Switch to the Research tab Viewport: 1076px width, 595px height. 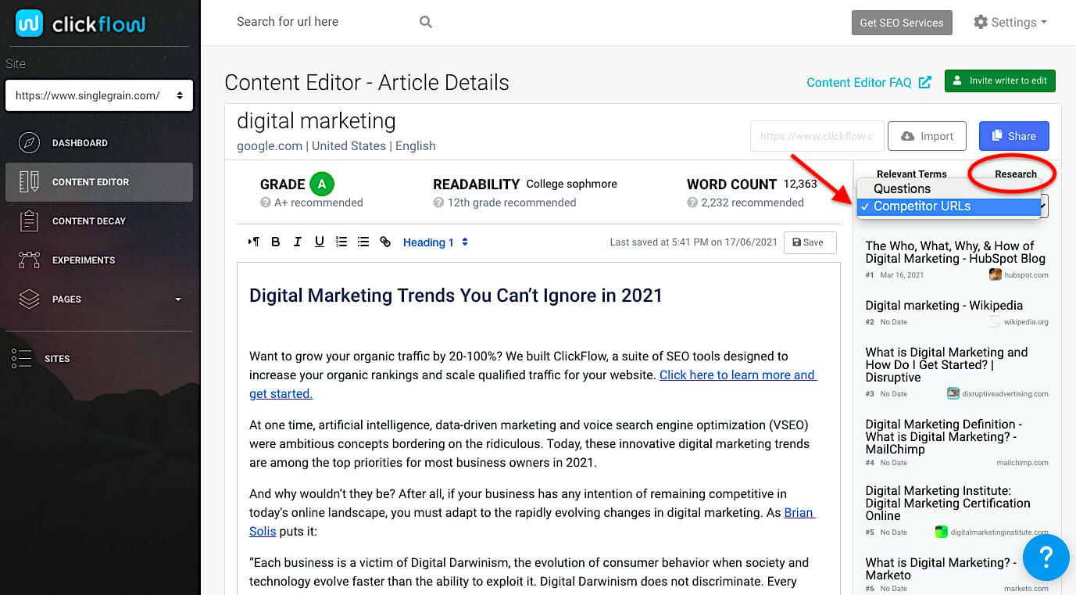tap(1016, 174)
